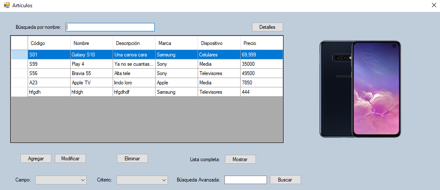Image resolution: width=440 pixels, height=190 pixels.
Task: Select the A23 code cell
Action: (x=49, y=83)
